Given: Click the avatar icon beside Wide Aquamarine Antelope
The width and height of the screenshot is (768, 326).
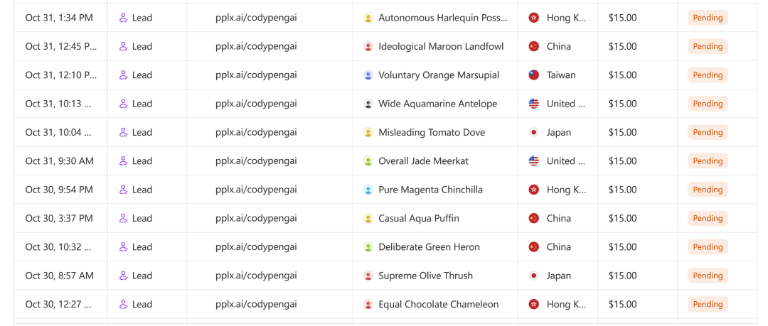Looking at the screenshot, I should click(x=368, y=104).
